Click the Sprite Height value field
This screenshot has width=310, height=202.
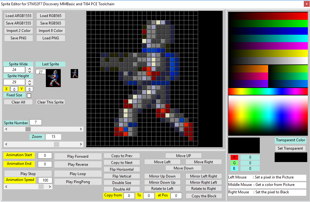(14, 82)
